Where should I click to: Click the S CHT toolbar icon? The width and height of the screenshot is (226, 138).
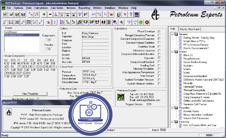[x=56, y=14]
